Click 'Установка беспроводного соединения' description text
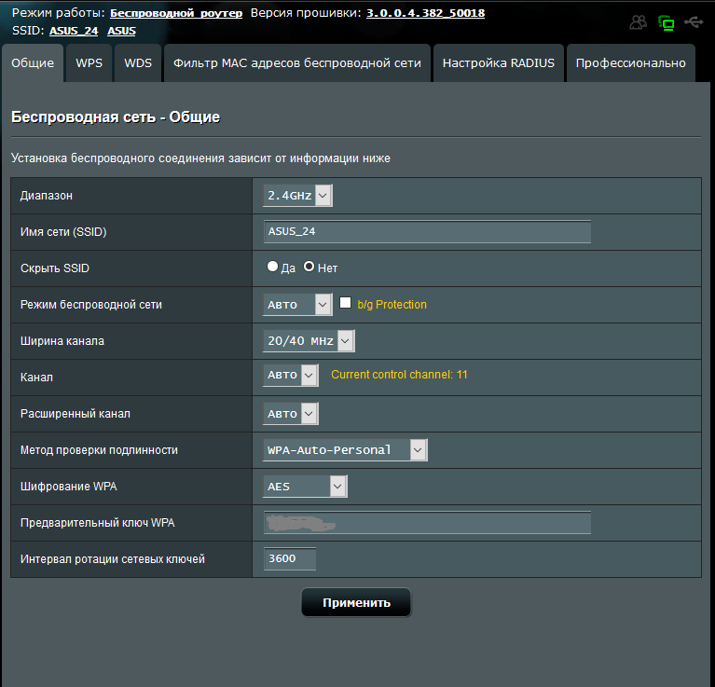 pos(200,158)
